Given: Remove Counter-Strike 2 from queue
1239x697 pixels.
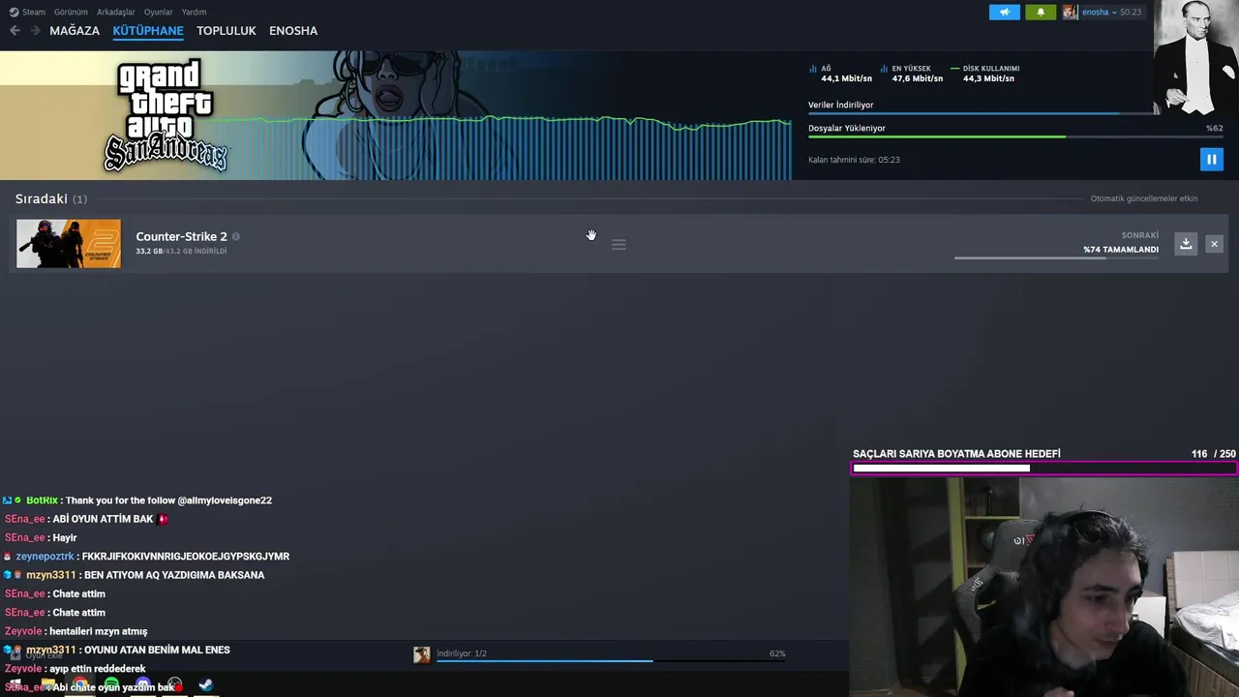Looking at the screenshot, I should pos(1214,244).
